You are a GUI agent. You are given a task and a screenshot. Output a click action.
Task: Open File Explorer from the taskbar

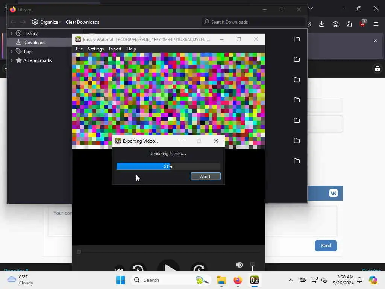point(221,280)
